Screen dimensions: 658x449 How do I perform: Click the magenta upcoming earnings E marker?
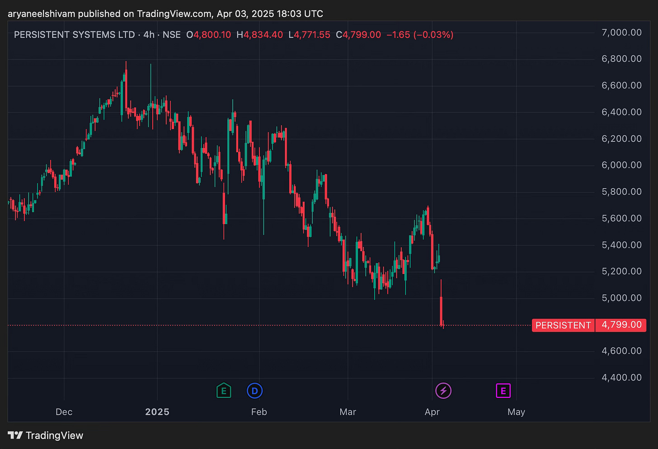503,391
